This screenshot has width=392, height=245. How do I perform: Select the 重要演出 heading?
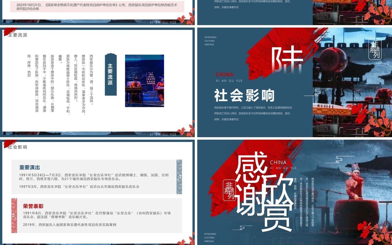click(x=30, y=168)
